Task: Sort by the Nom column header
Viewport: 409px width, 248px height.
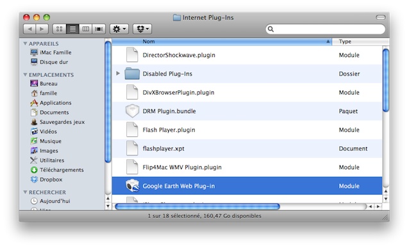Action: 222,42
